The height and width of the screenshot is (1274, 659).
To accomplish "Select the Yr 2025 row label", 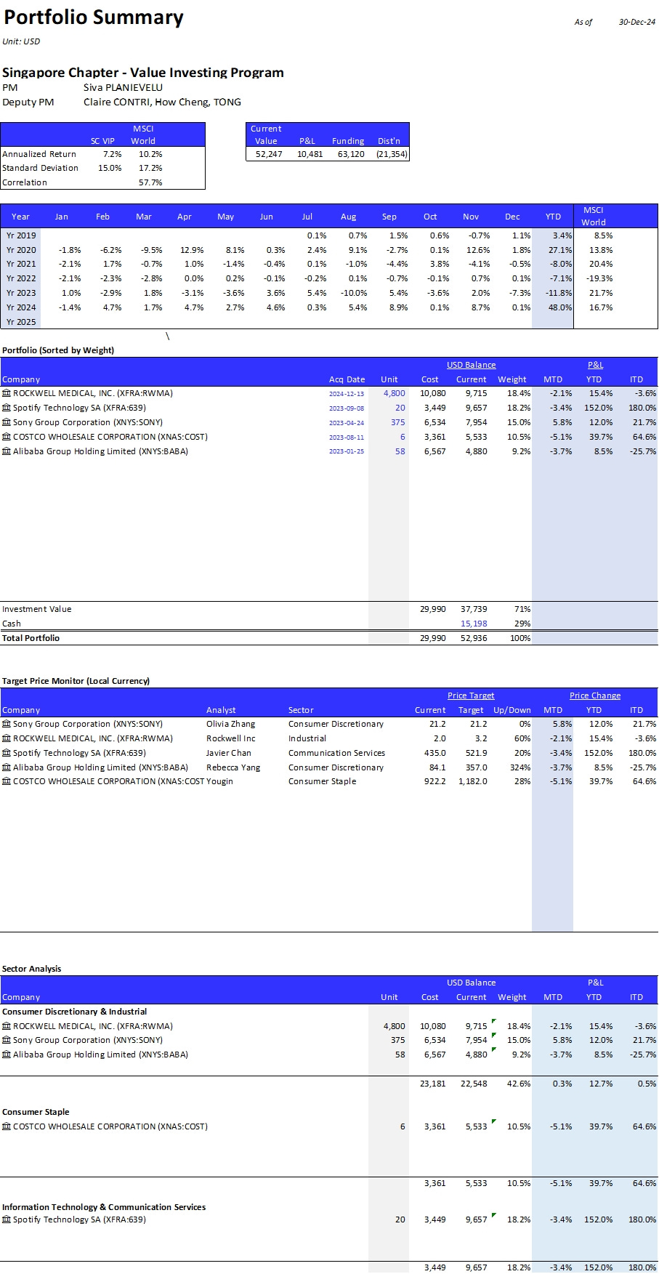I will (x=21, y=322).
